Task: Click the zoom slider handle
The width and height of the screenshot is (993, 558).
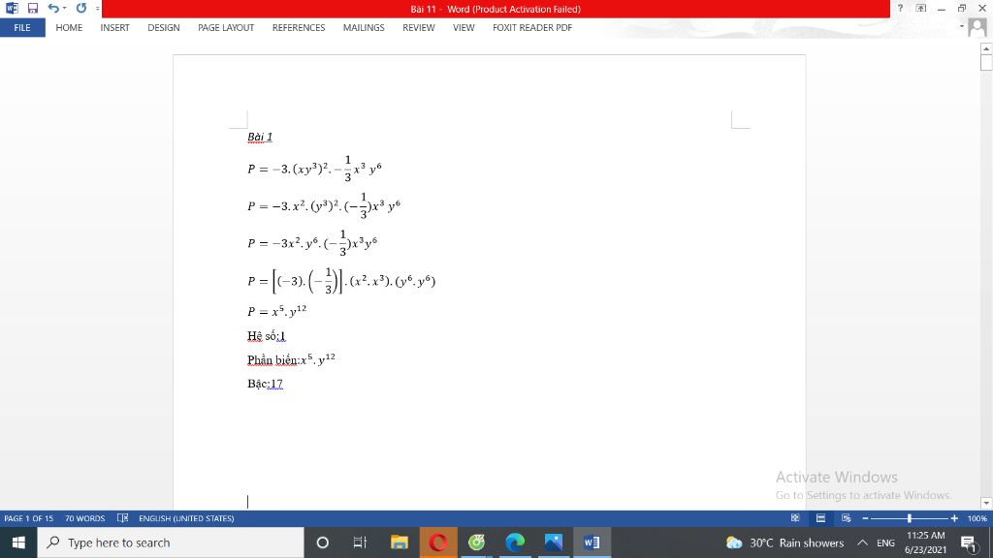Action: (910, 518)
